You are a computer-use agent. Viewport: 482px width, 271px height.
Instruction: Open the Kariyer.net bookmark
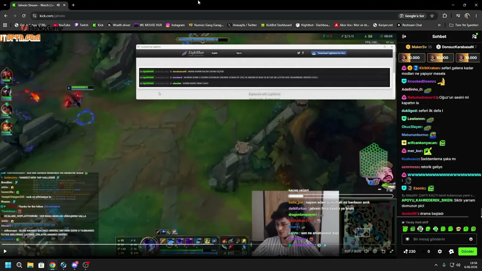pyautogui.click(x=383, y=25)
